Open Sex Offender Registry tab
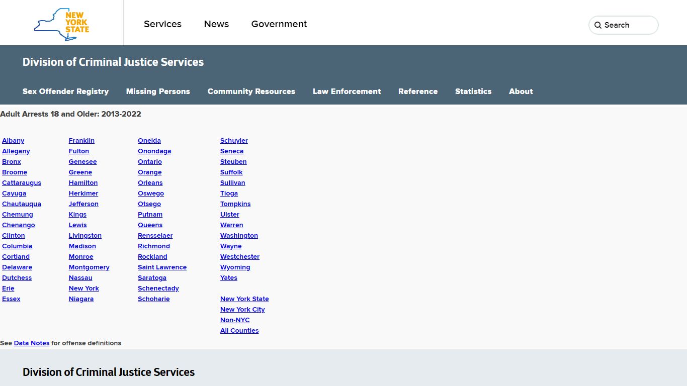 click(x=65, y=91)
